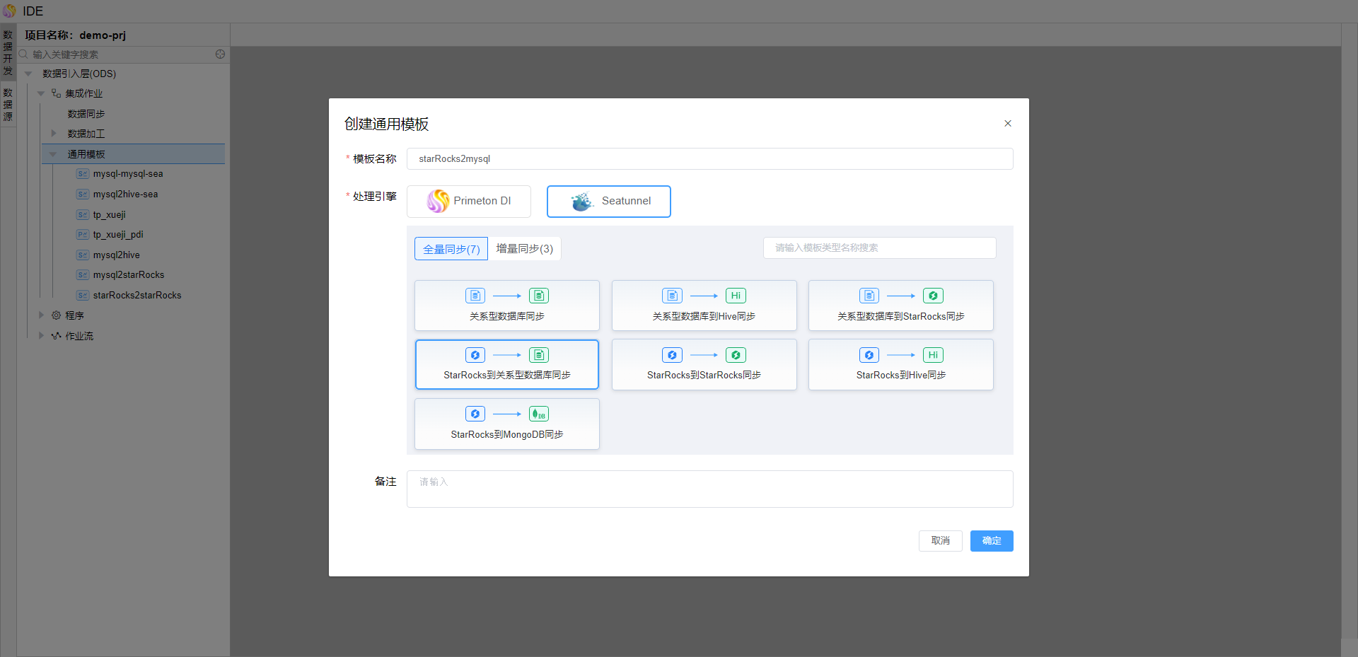Choose StarRocks到Hive同步 template card
Image resolution: width=1358 pixels, height=657 pixels.
pyautogui.click(x=900, y=364)
